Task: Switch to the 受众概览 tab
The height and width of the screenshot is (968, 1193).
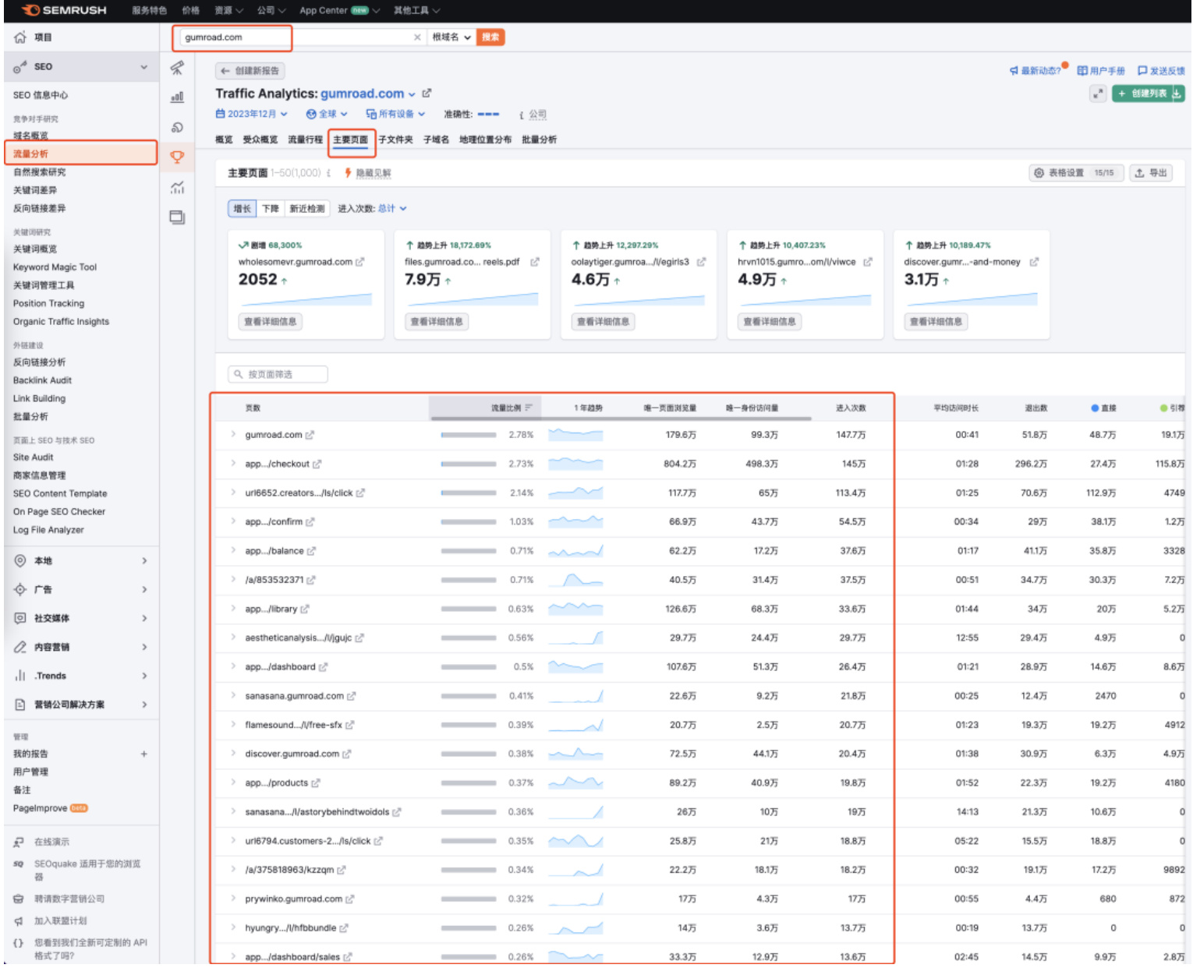Action: [x=260, y=140]
